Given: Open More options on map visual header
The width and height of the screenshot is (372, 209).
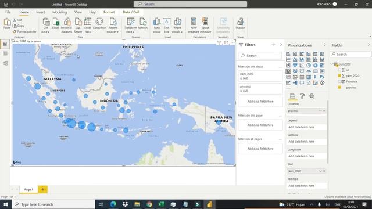Looking at the screenshot, I should tap(233, 42).
